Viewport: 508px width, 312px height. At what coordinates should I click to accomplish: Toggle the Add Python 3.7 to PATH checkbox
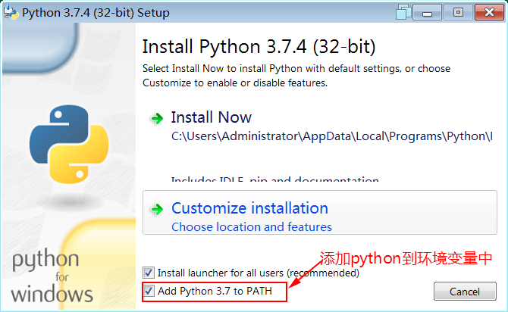click(x=149, y=291)
